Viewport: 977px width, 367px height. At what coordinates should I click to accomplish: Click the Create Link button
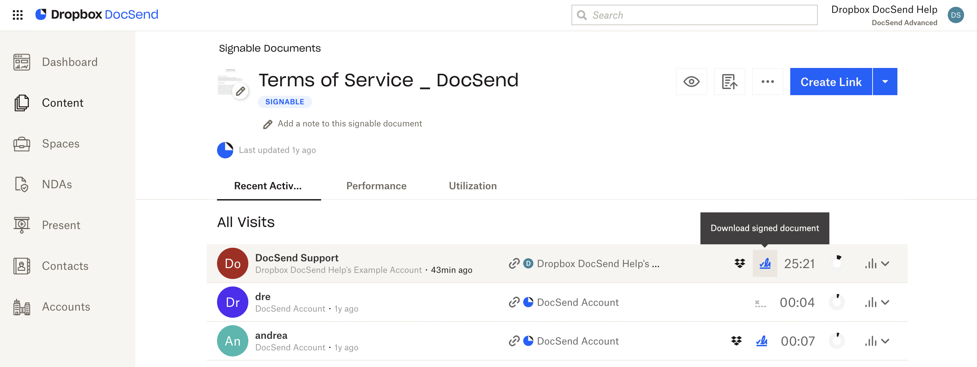coord(831,82)
